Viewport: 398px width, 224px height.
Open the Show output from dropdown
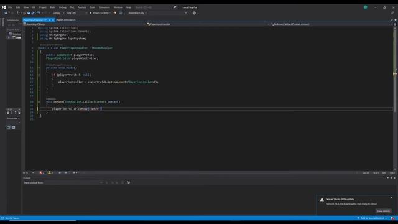[x=73, y=182]
